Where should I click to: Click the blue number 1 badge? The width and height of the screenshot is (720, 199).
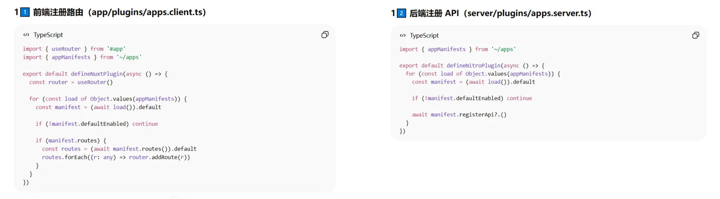point(25,12)
